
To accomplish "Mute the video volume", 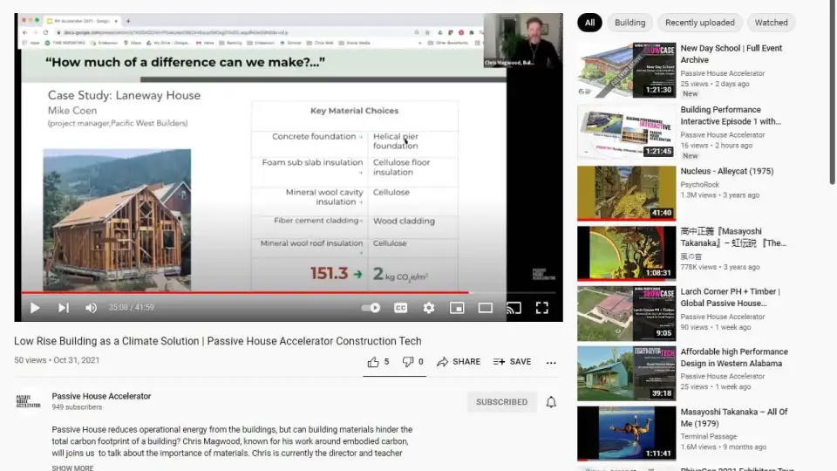I will pyautogui.click(x=91, y=308).
